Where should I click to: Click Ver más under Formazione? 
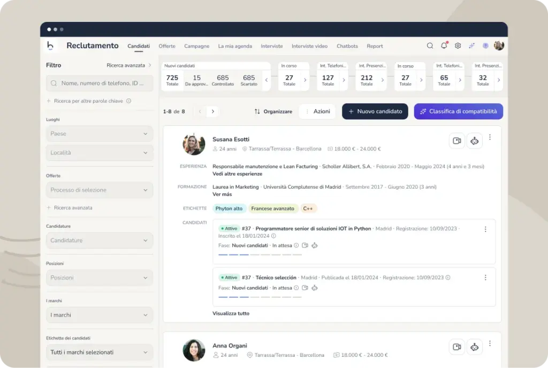point(222,194)
